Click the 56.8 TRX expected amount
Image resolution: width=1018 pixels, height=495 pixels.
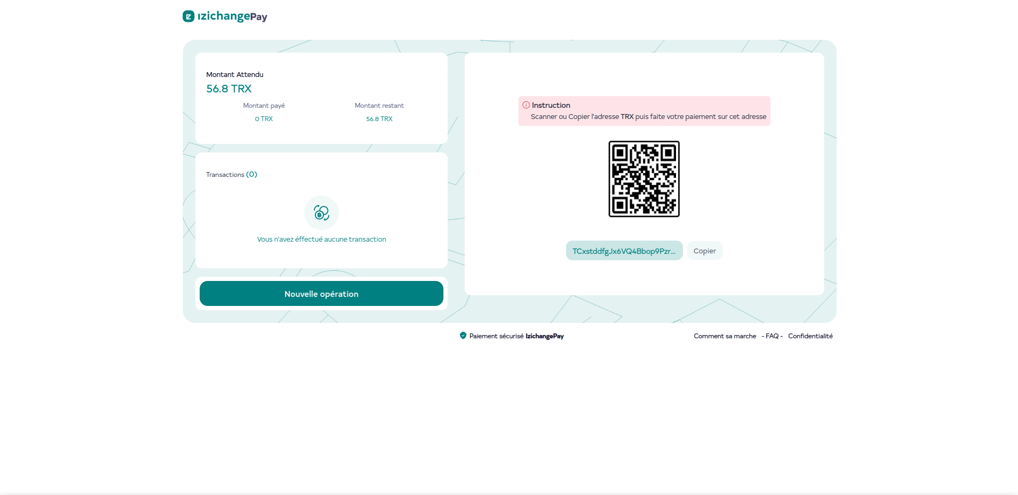click(x=229, y=89)
